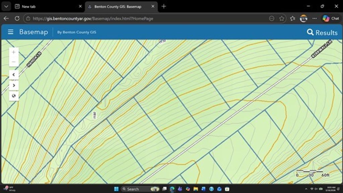
Task: Open browser settings and more menu
Action: coord(314,18)
